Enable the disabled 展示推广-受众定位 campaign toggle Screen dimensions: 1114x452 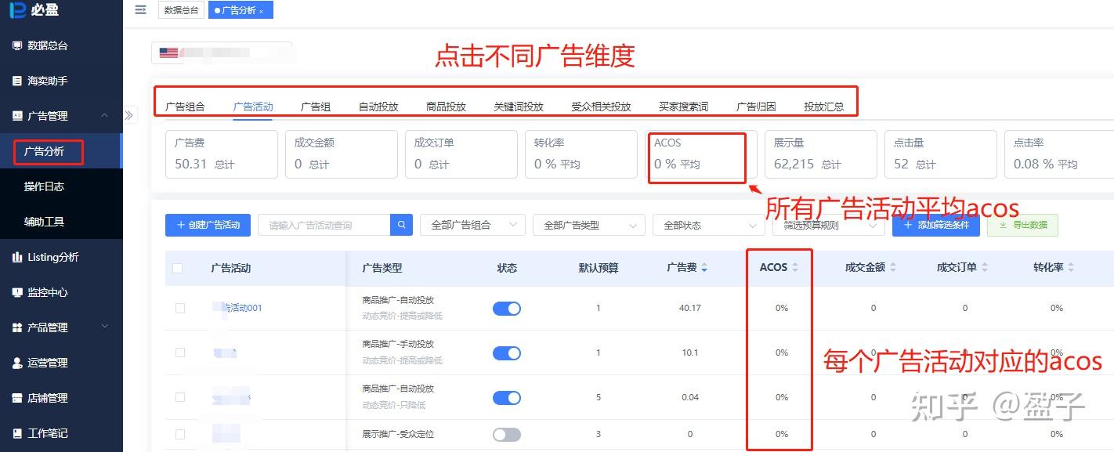click(506, 434)
